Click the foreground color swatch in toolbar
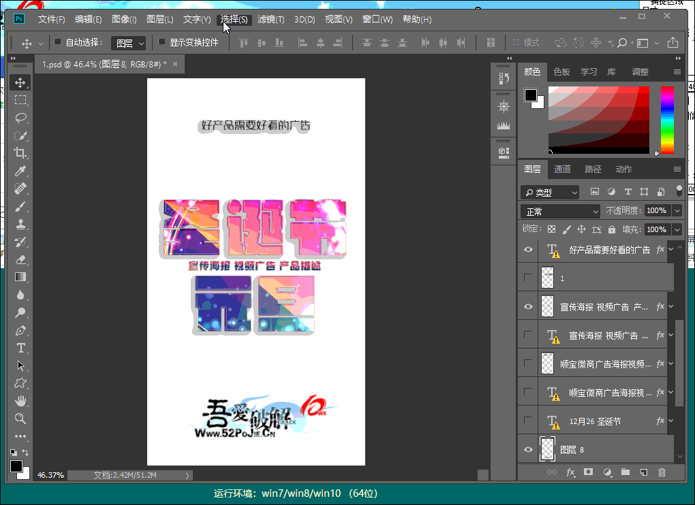Image resolution: width=695 pixels, height=505 pixels. (16, 466)
